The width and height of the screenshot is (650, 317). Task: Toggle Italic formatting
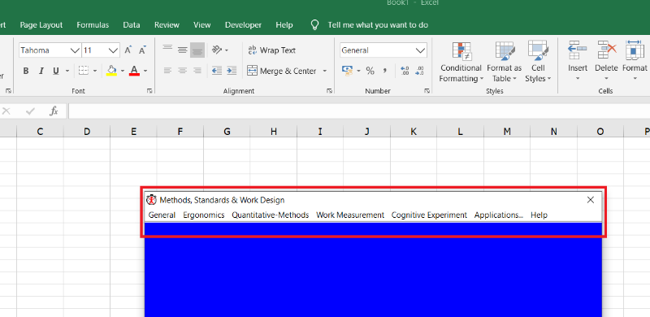tap(41, 71)
